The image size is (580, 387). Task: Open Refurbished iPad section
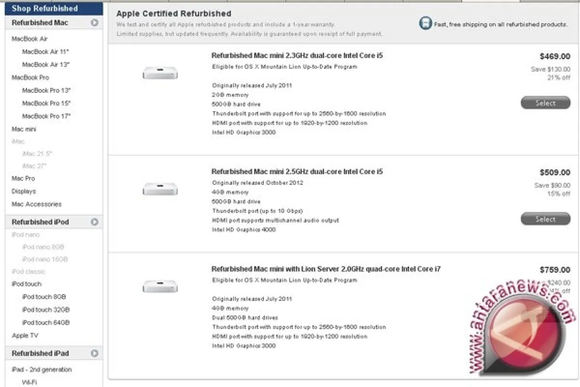(x=40, y=353)
